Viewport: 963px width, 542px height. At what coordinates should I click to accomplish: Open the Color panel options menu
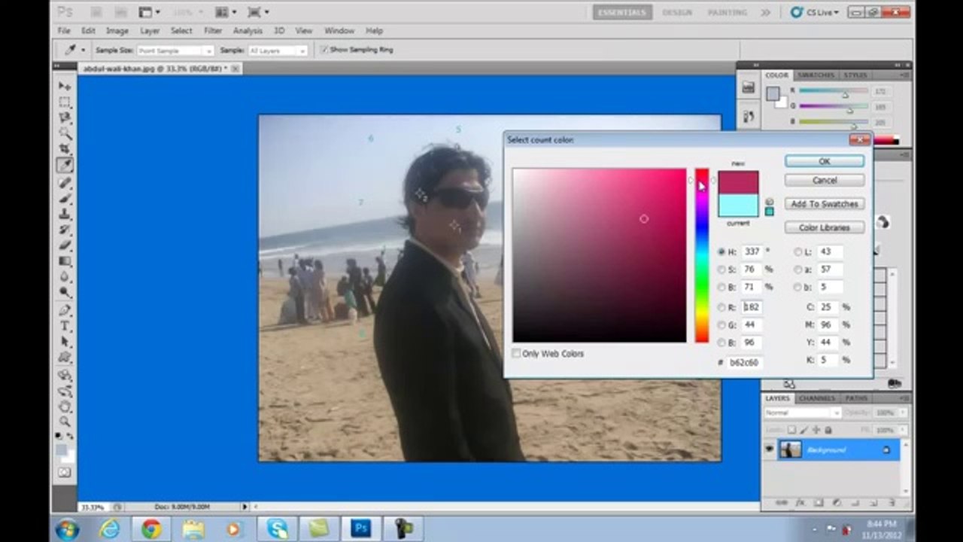(x=904, y=75)
